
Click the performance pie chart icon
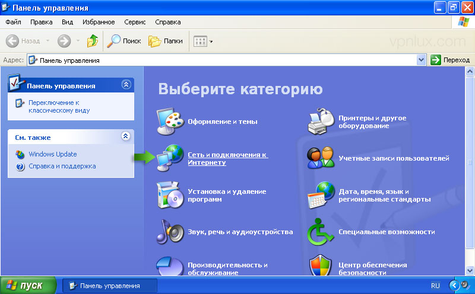pyautogui.click(x=170, y=266)
